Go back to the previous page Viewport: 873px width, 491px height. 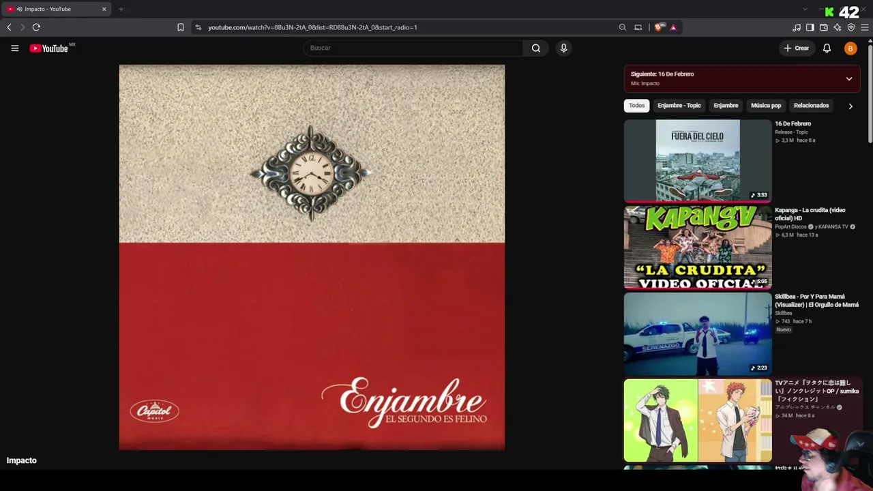point(9,27)
